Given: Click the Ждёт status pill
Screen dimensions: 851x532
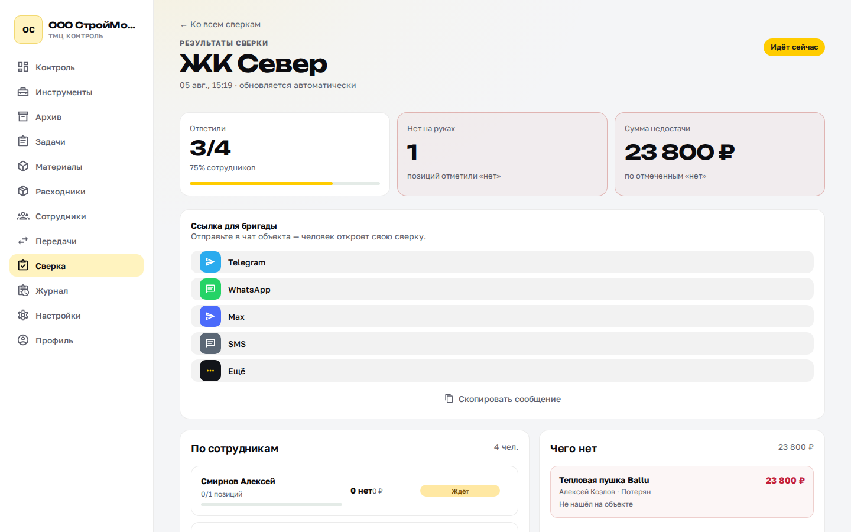Looking at the screenshot, I should coord(460,491).
